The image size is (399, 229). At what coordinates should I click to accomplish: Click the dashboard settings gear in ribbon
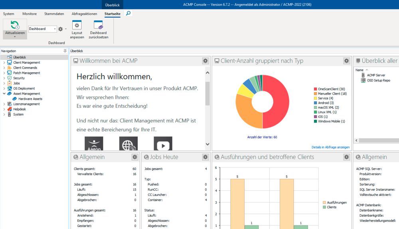tap(60, 29)
